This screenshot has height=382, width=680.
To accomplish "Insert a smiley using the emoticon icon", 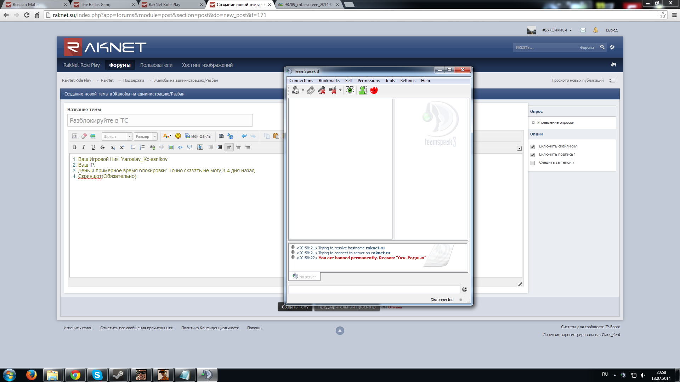I will pyautogui.click(x=178, y=136).
